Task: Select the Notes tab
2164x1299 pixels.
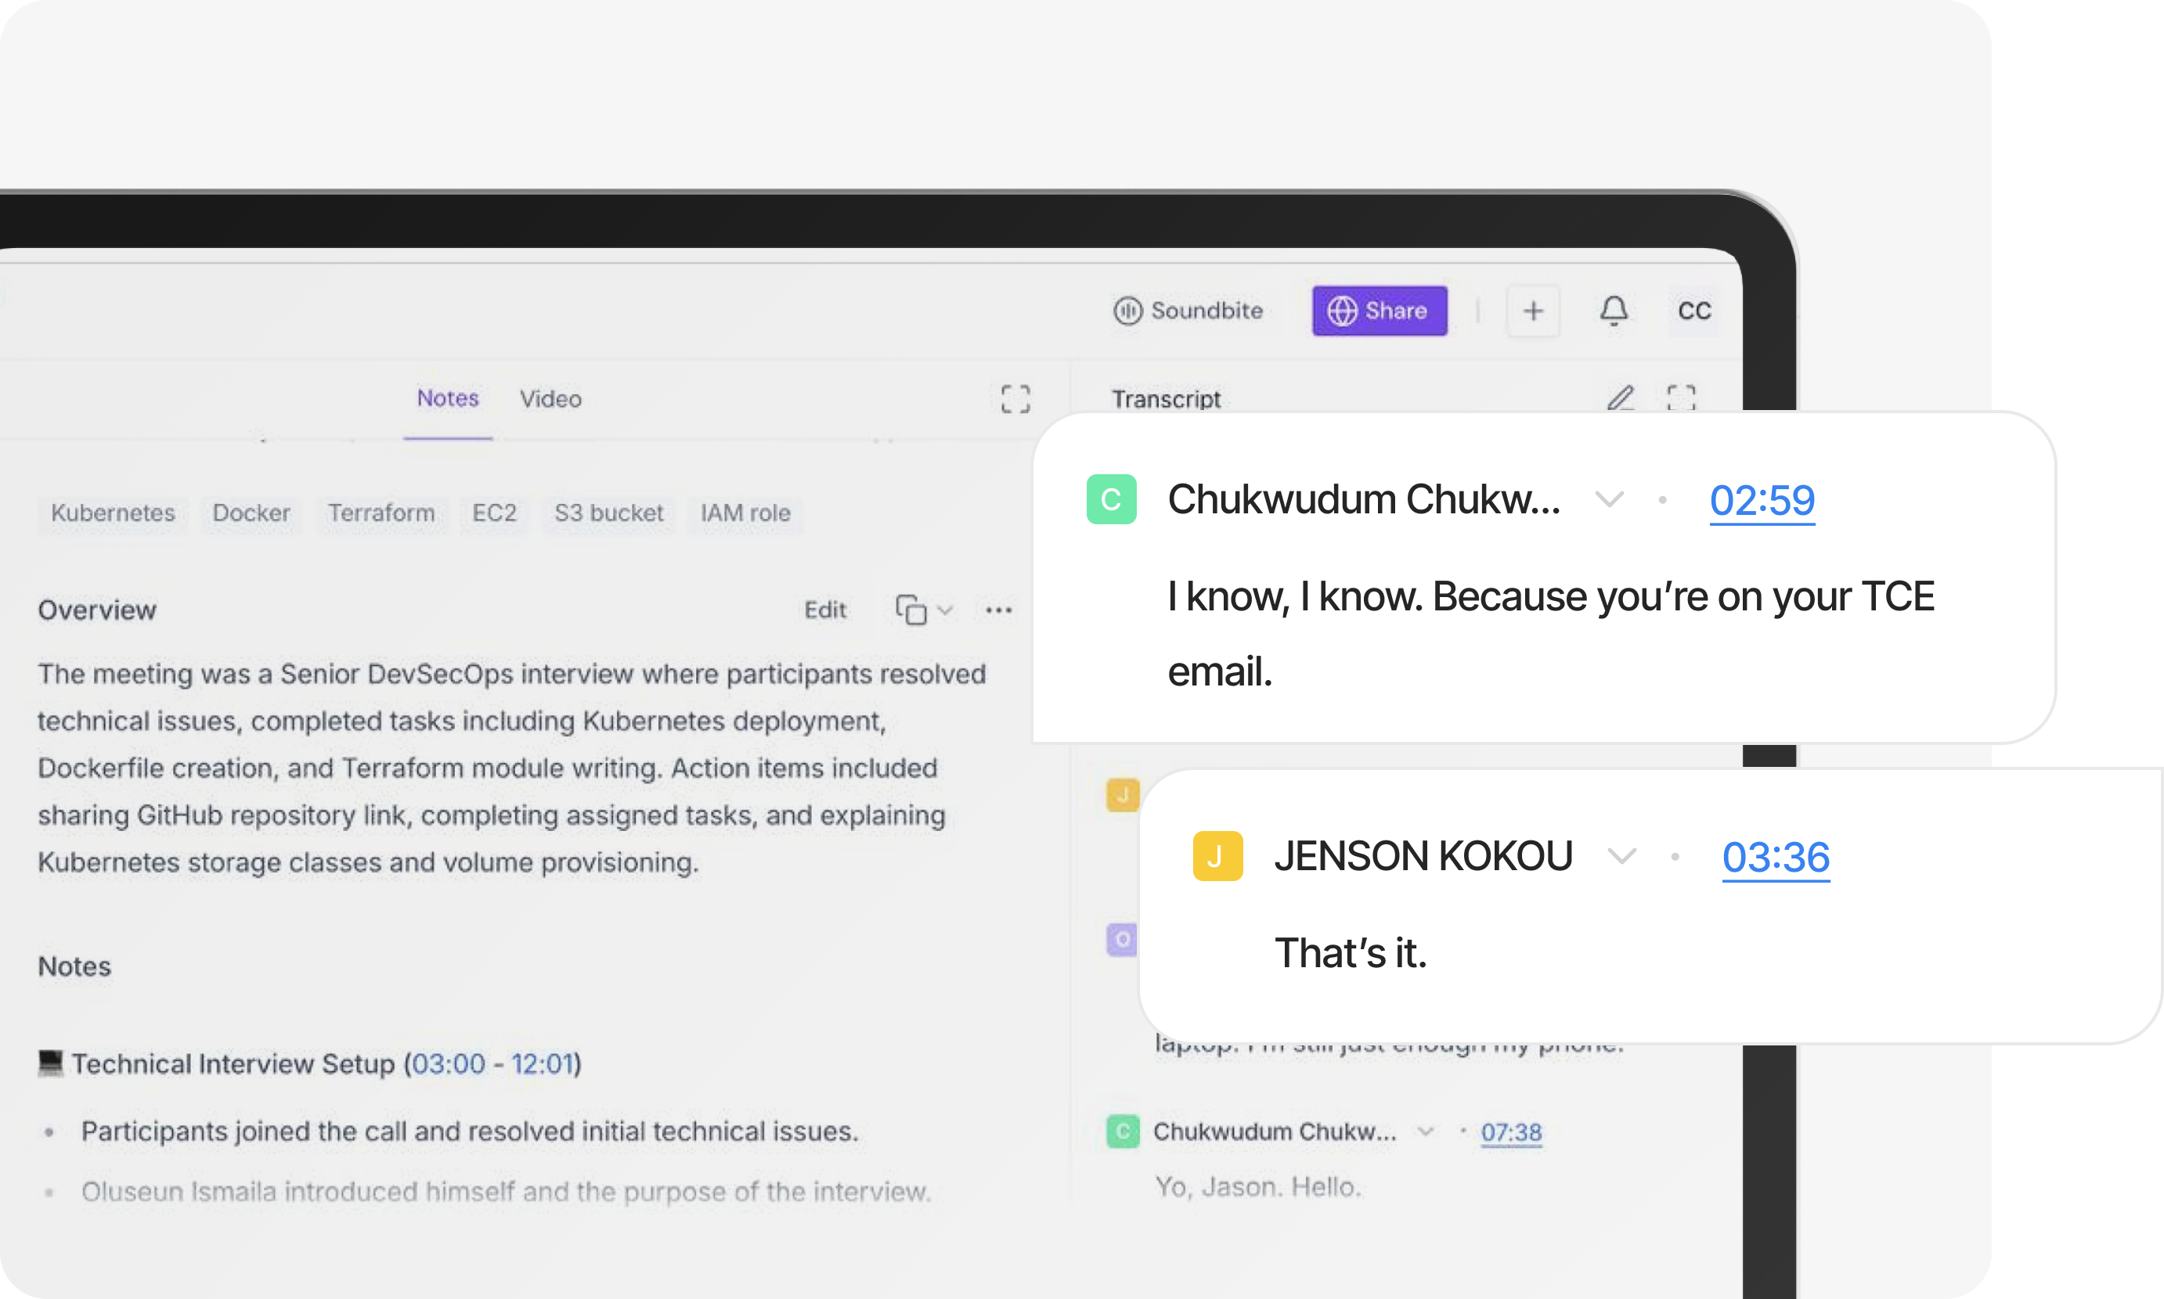Action: point(448,399)
